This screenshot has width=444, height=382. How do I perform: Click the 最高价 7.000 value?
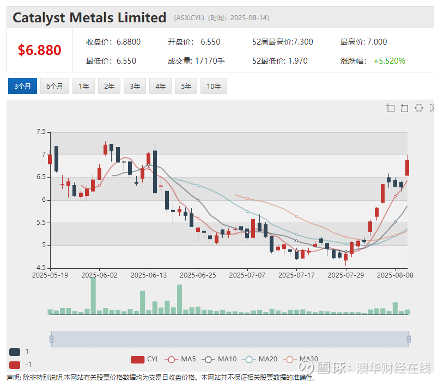coord(377,42)
